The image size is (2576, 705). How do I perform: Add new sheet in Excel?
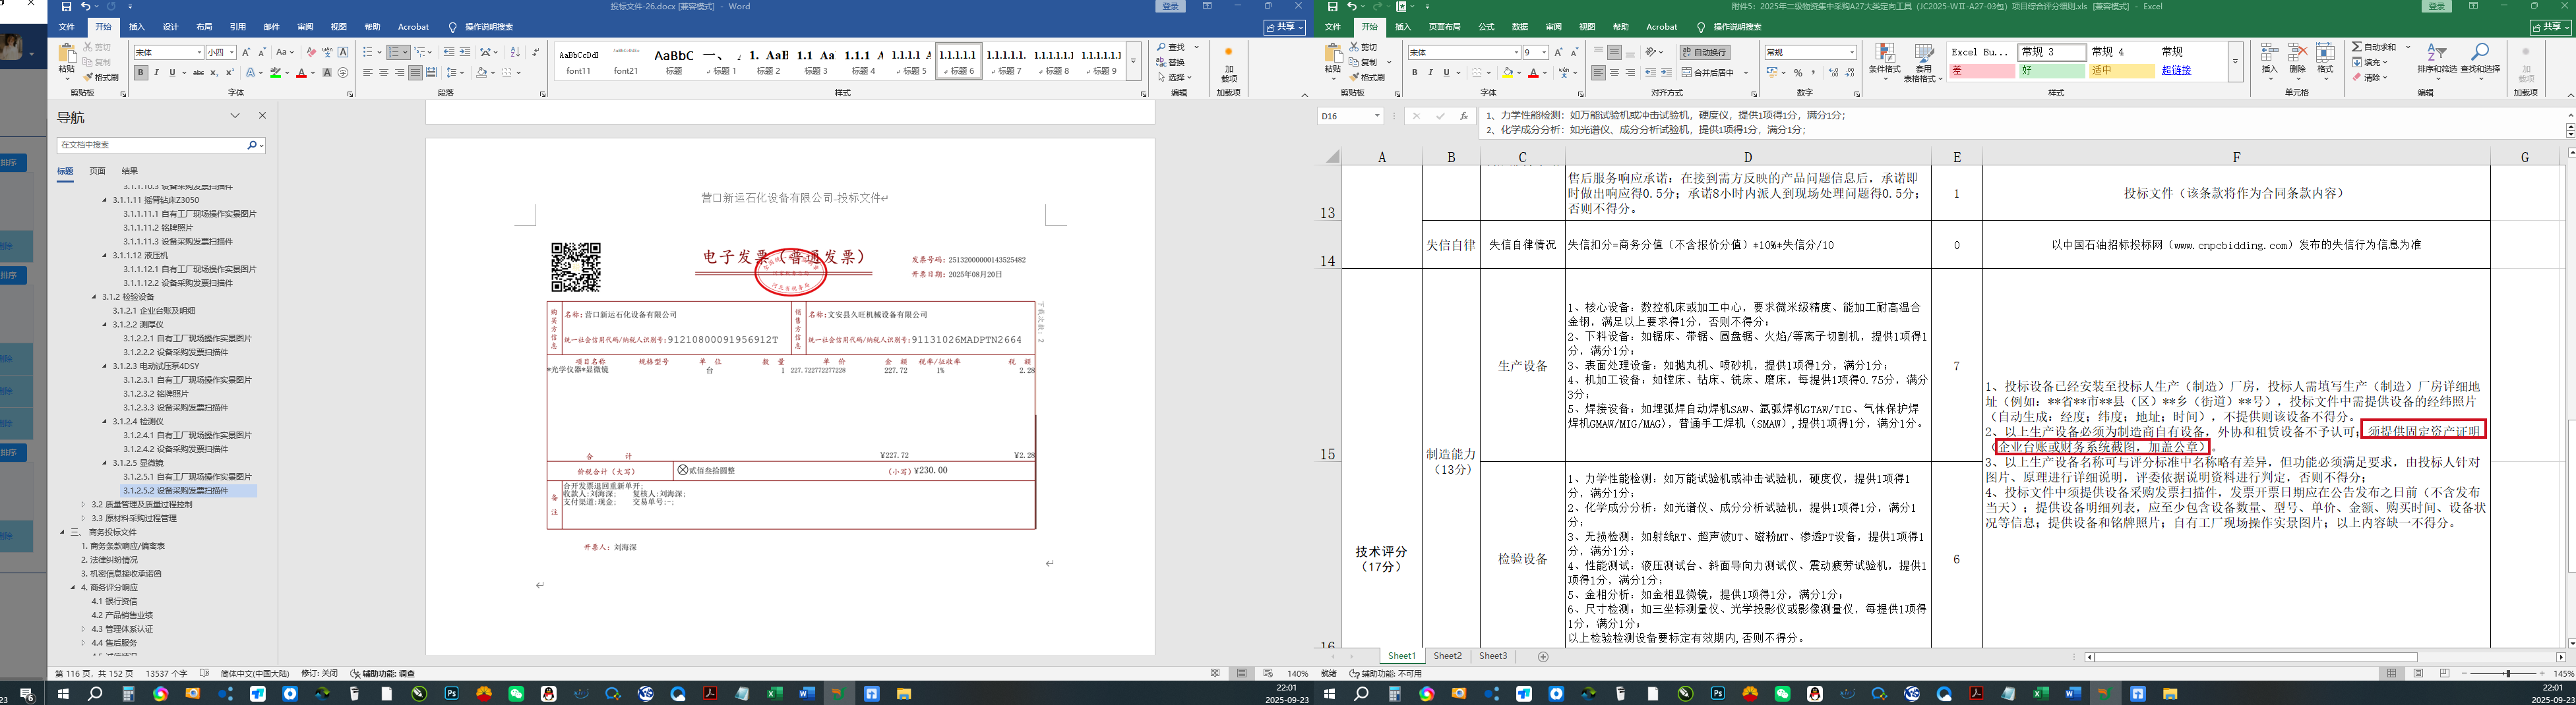click(1543, 657)
